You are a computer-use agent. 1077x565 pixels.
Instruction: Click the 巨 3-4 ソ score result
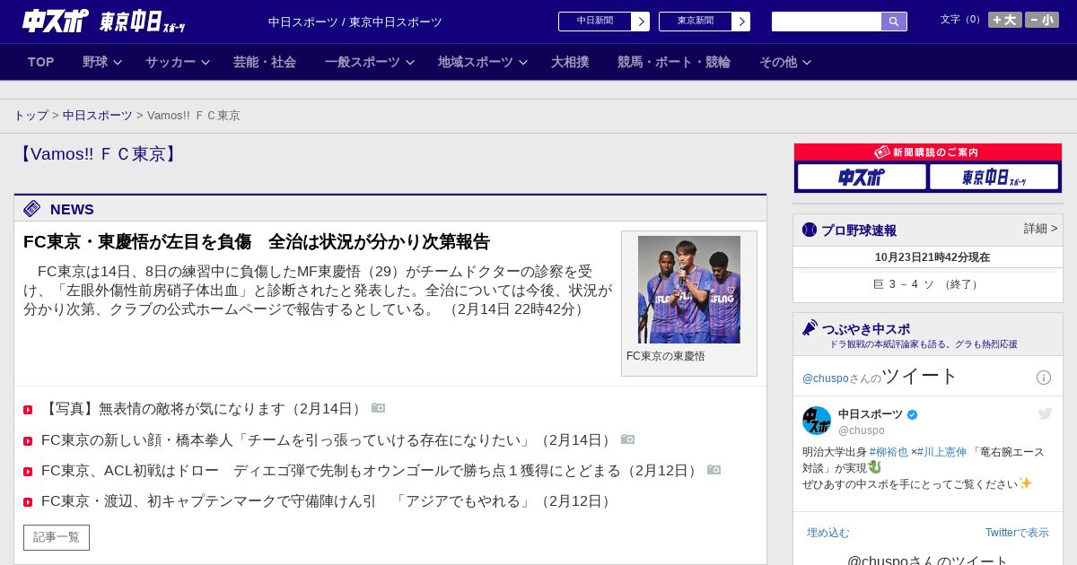[927, 284]
